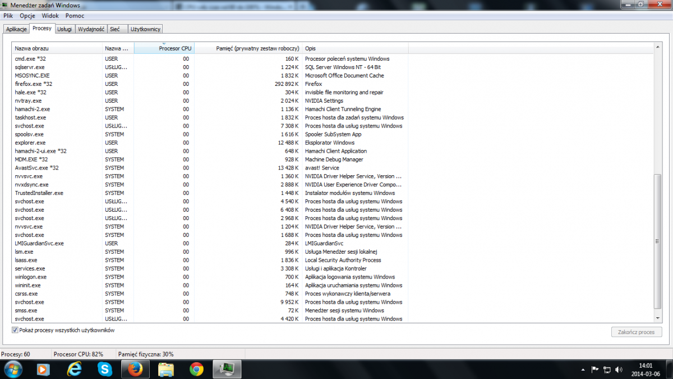Screen dimensions: 673x379
Task: Click the process list scrollbar down arrow
Action: (658, 318)
